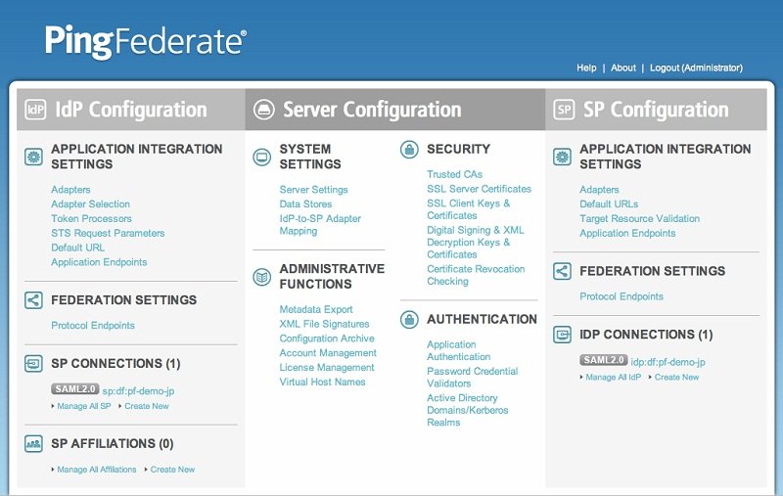Log out as Administrator

[696, 68]
